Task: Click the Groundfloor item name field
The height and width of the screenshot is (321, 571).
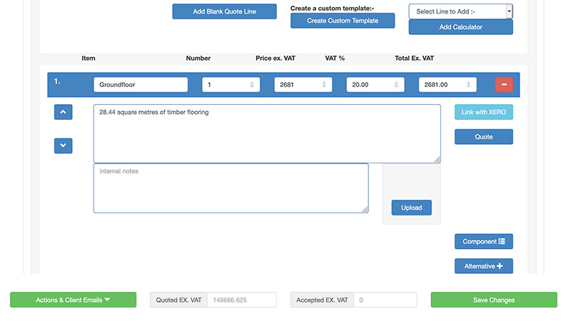Action: pyautogui.click(x=141, y=85)
